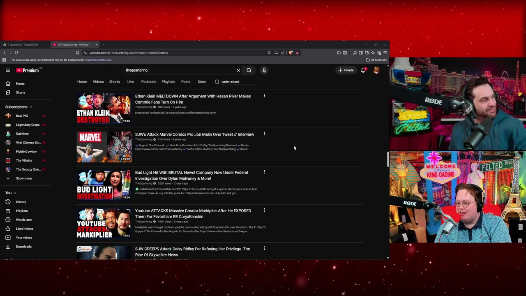This screenshot has width=526, height=296.
Task: Clear the thequartering search text
Action: tap(238, 70)
